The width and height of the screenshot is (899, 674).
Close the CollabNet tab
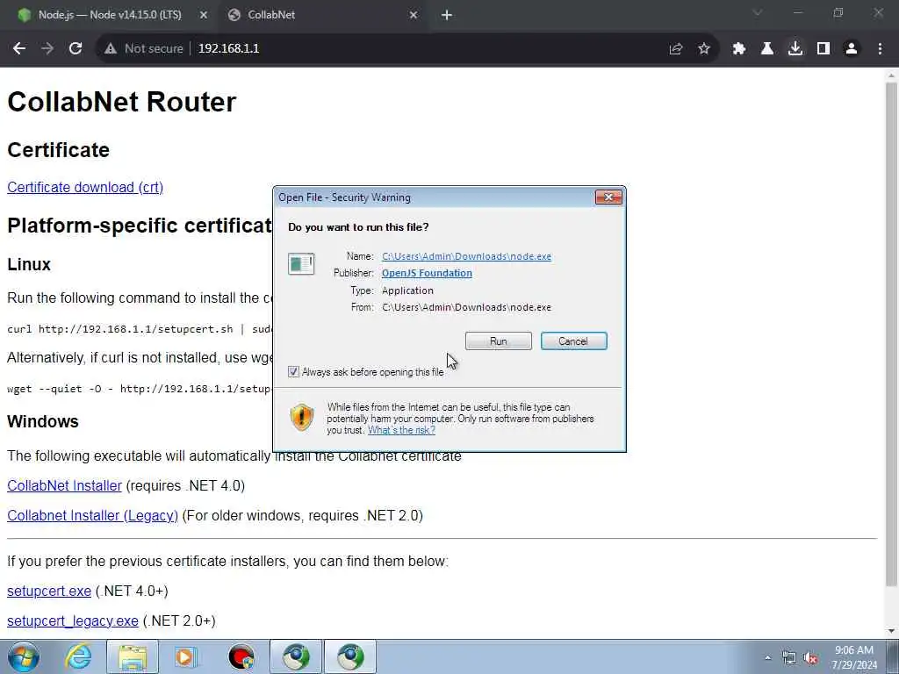tap(414, 15)
